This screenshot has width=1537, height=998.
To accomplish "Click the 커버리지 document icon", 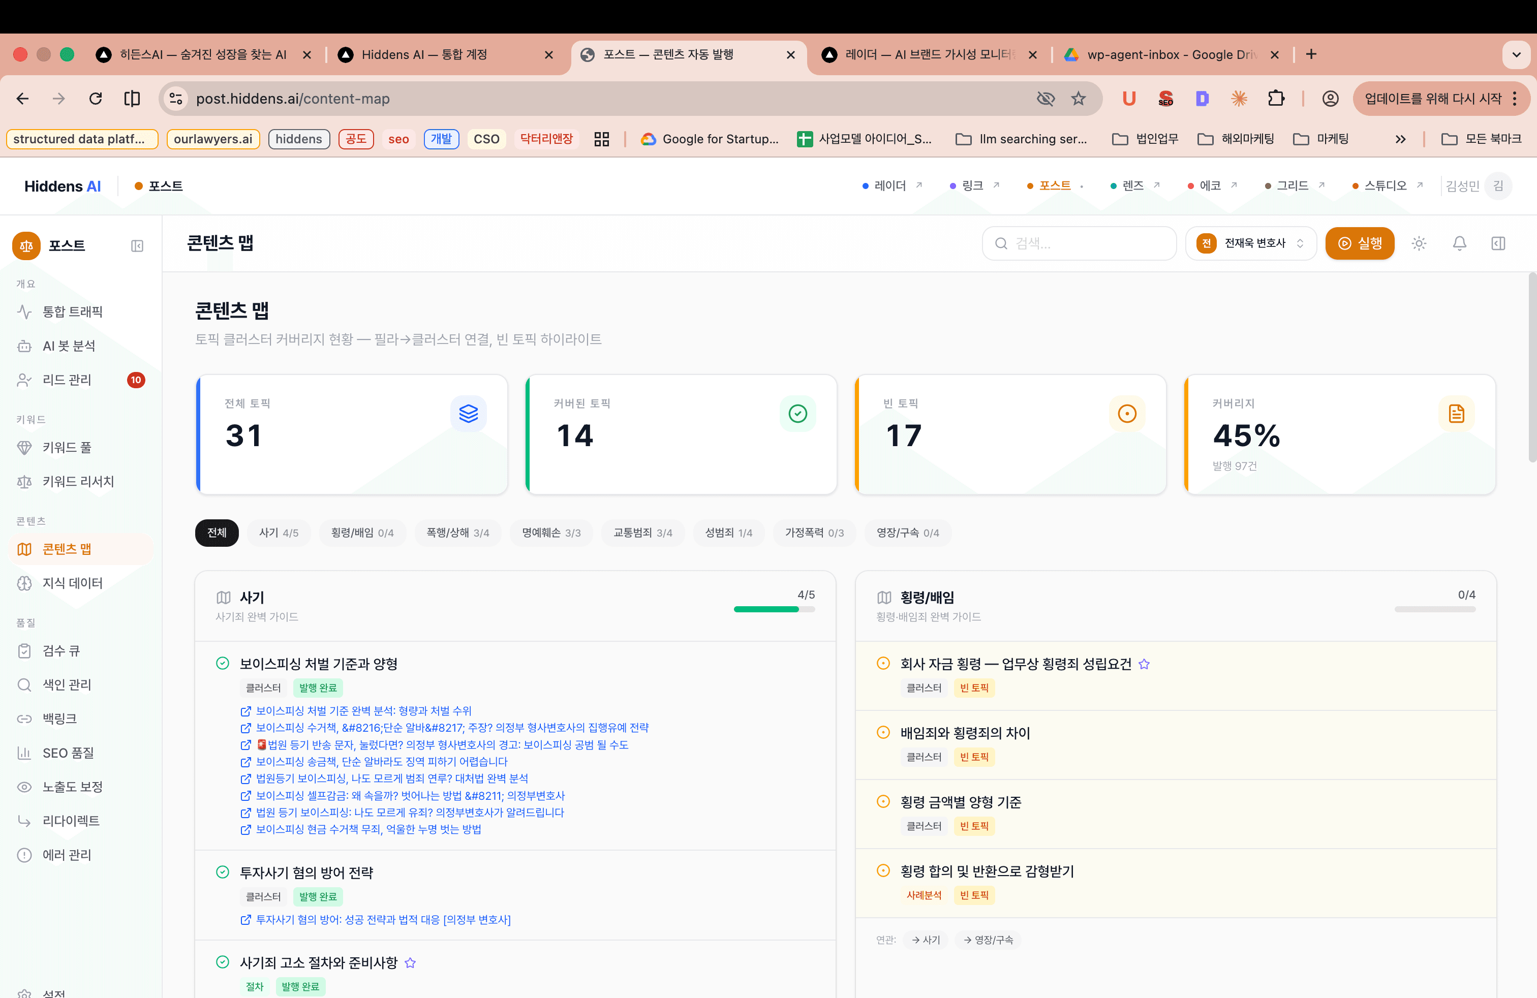I will 1456,413.
